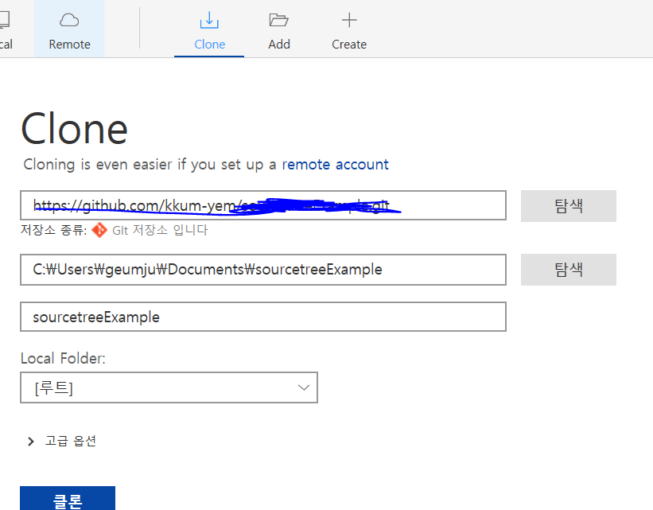Click the sourcetreeExample name field

tap(263, 317)
